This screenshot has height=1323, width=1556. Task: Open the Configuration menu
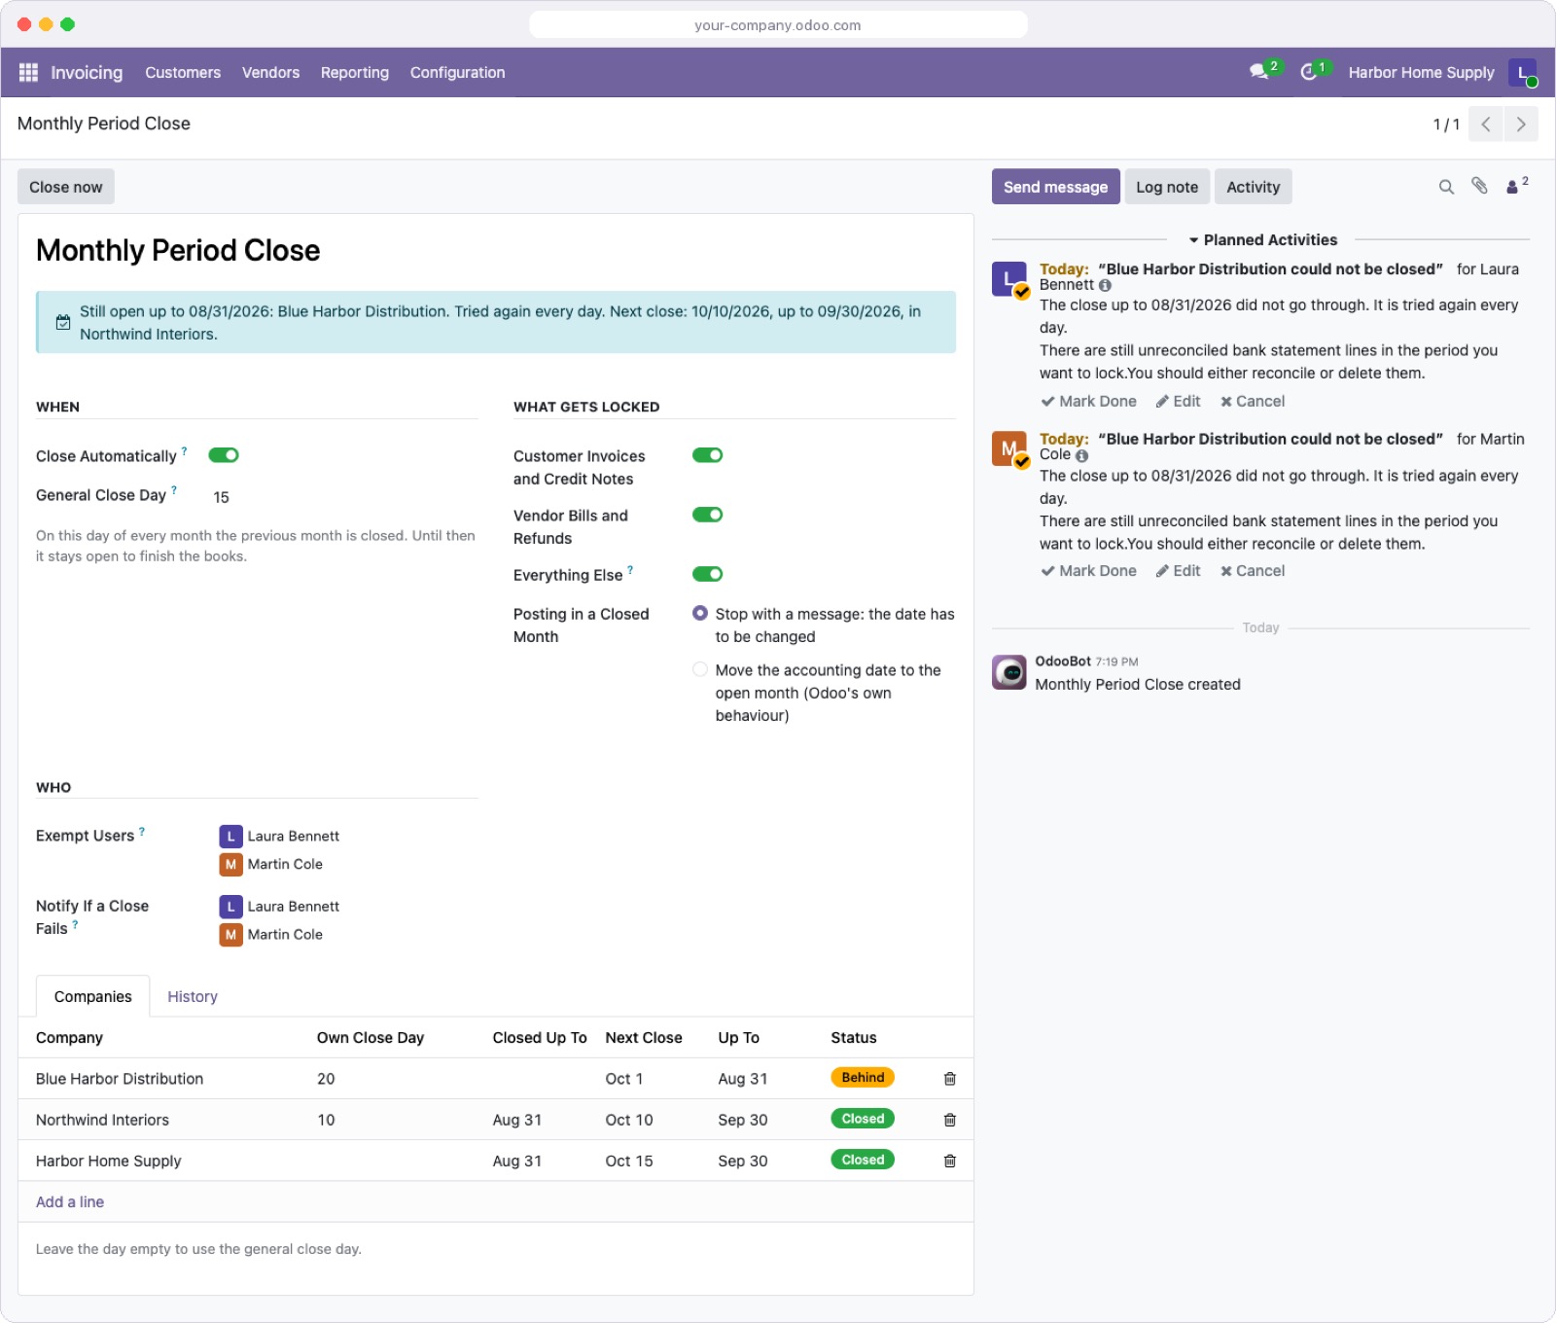[x=457, y=72]
